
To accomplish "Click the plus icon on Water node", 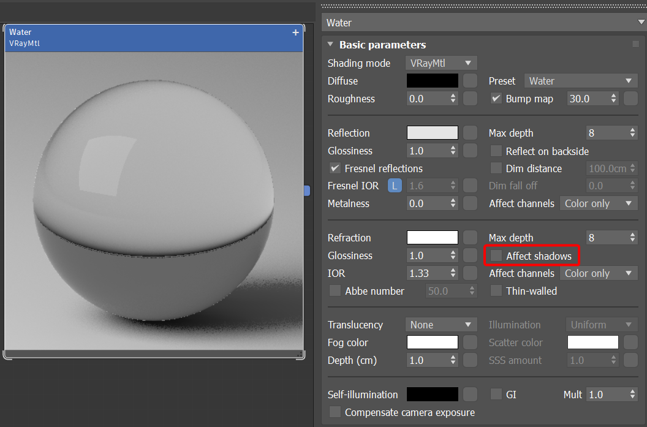I will point(296,32).
